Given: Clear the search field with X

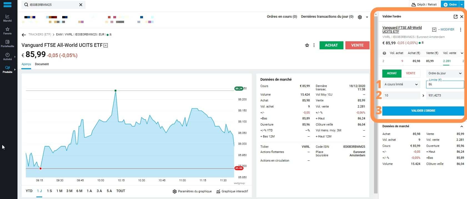Looking at the screenshot, I should click(x=81, y=5).
